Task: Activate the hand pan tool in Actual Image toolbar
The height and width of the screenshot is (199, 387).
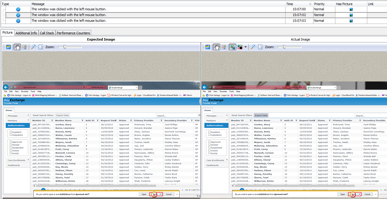Action: [217, 47]
